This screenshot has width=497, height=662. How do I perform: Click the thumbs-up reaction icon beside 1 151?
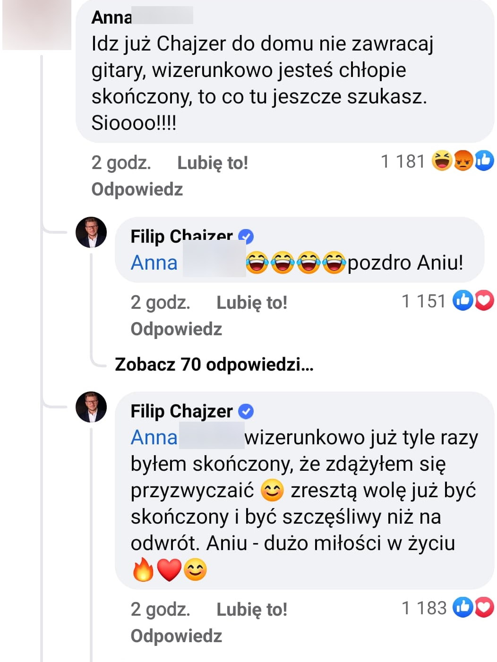pos(463,301)
